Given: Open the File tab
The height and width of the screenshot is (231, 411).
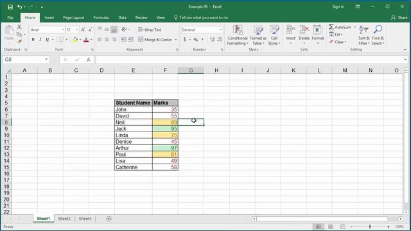Looking at the screenshot, I should point(10,18).
